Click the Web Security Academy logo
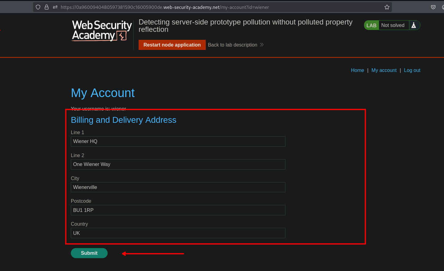The image size is (444, 271). 102,31
